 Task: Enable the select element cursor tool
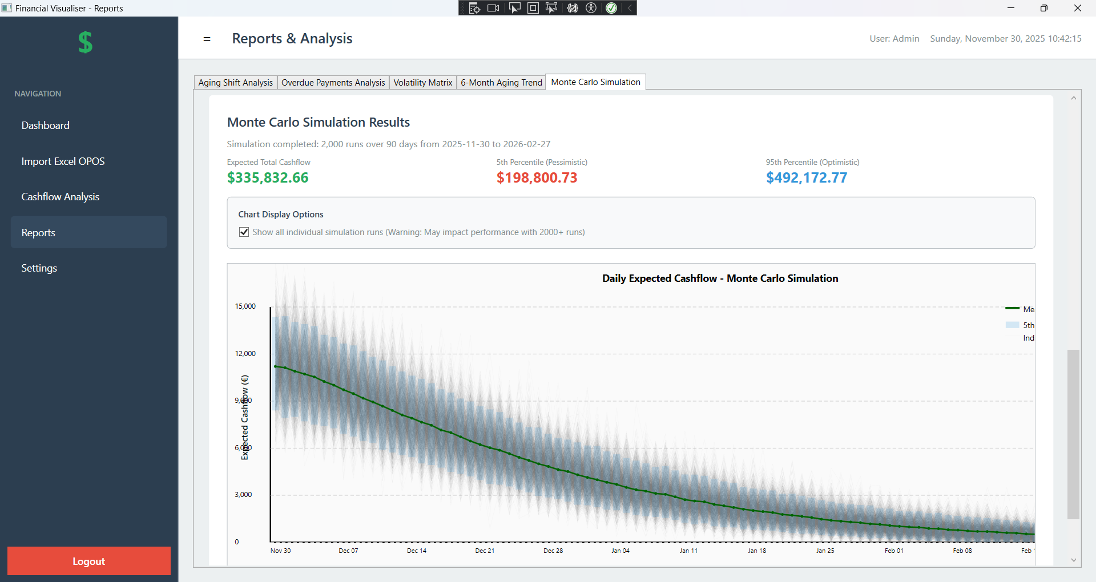[x=514, y=8]
